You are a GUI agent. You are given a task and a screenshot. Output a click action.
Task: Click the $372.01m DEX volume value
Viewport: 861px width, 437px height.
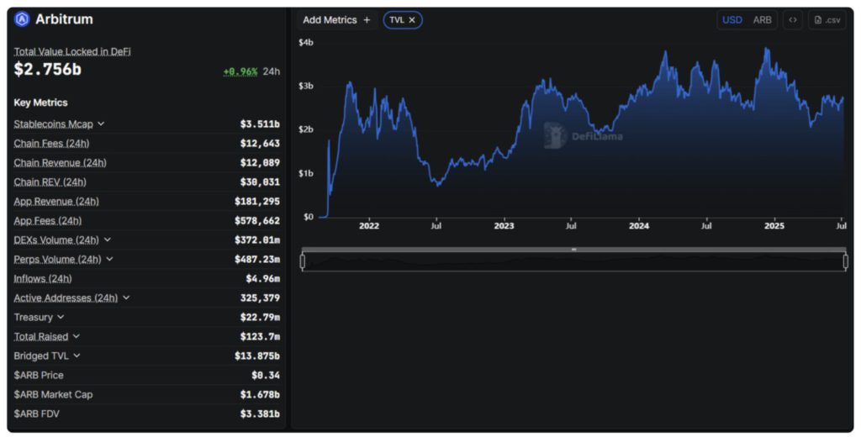coord(257,240)
